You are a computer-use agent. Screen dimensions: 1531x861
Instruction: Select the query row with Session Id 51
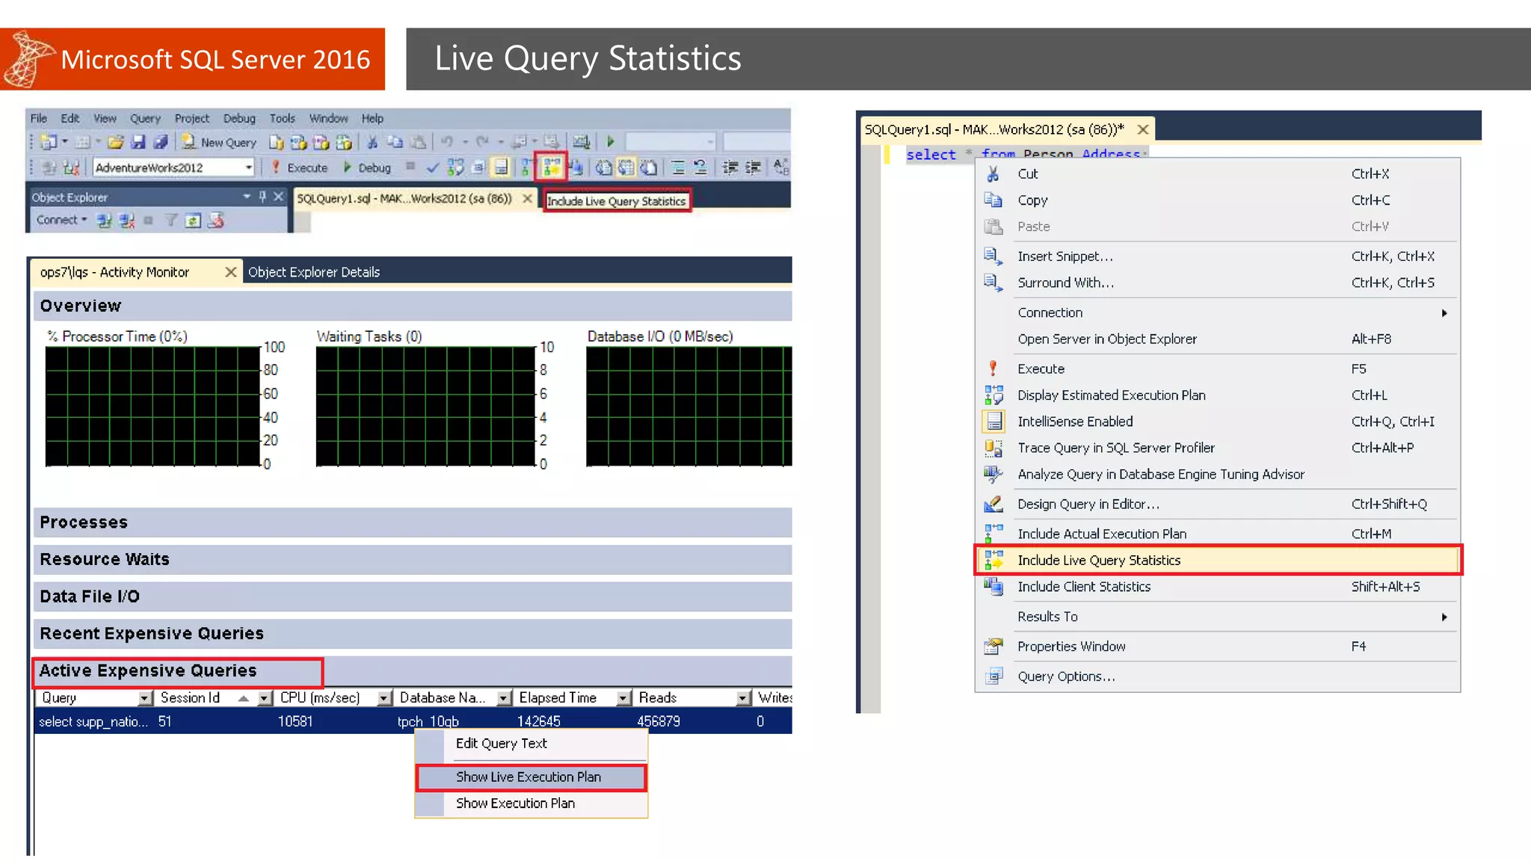point(413,721)
